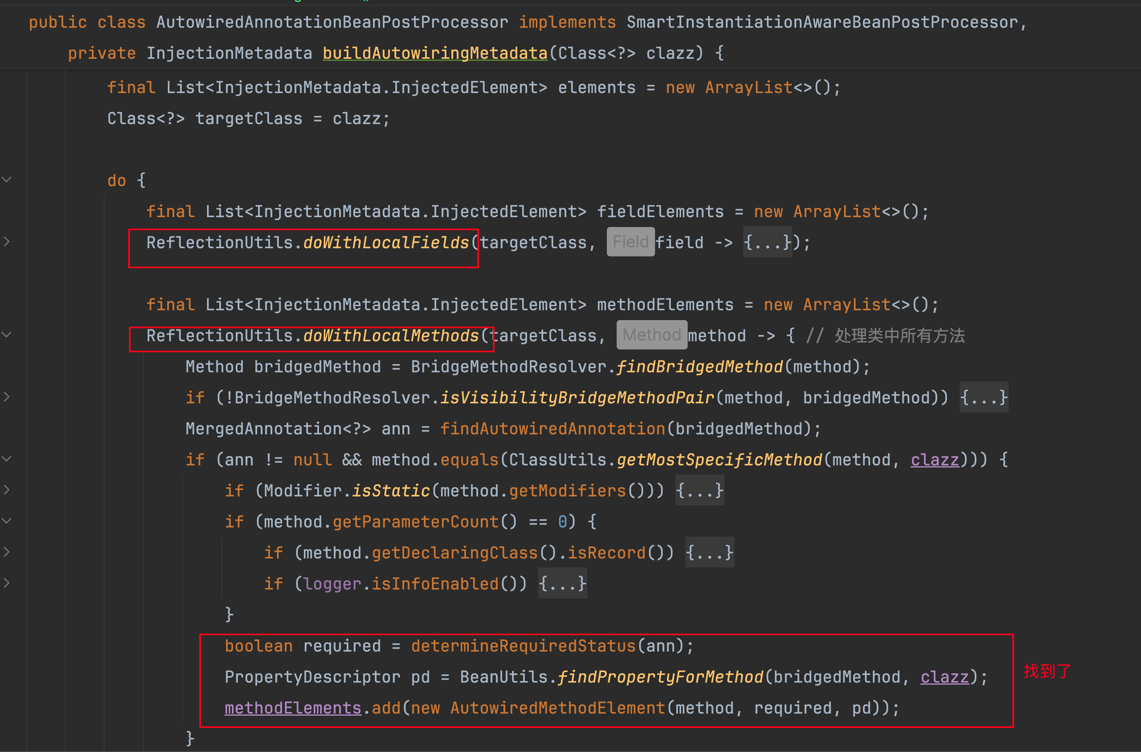The height and width of the screenshot is (752, 1141).
Task: Collapse fold arrow beside ann != null line
Action: coord(7,458)
